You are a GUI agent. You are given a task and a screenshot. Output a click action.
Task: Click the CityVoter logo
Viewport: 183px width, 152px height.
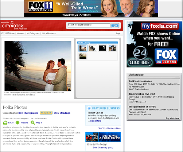(14, 26)
